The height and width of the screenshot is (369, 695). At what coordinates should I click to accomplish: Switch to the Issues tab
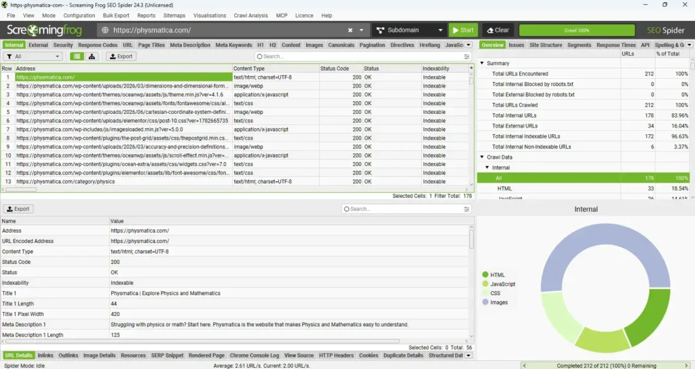point(516,45)
